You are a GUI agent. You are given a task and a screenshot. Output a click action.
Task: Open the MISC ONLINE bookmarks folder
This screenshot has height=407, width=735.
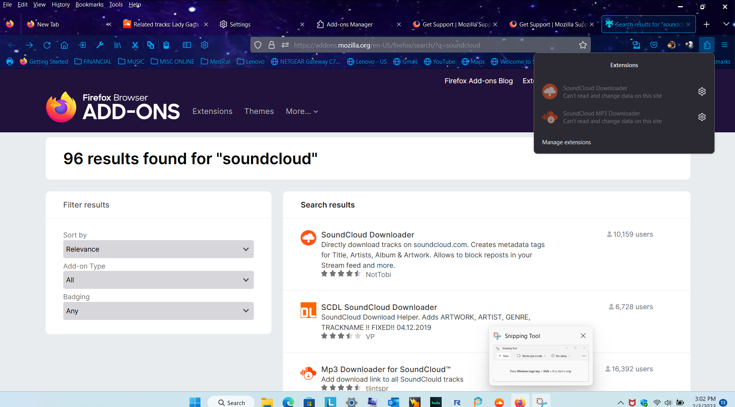(173, 61)
